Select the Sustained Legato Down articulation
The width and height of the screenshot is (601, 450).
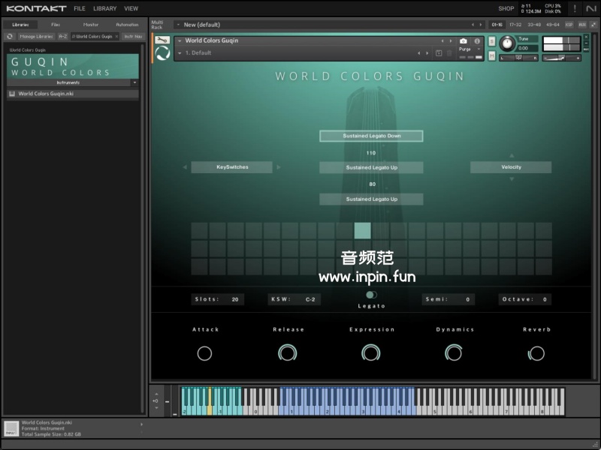tap(371, 136)
